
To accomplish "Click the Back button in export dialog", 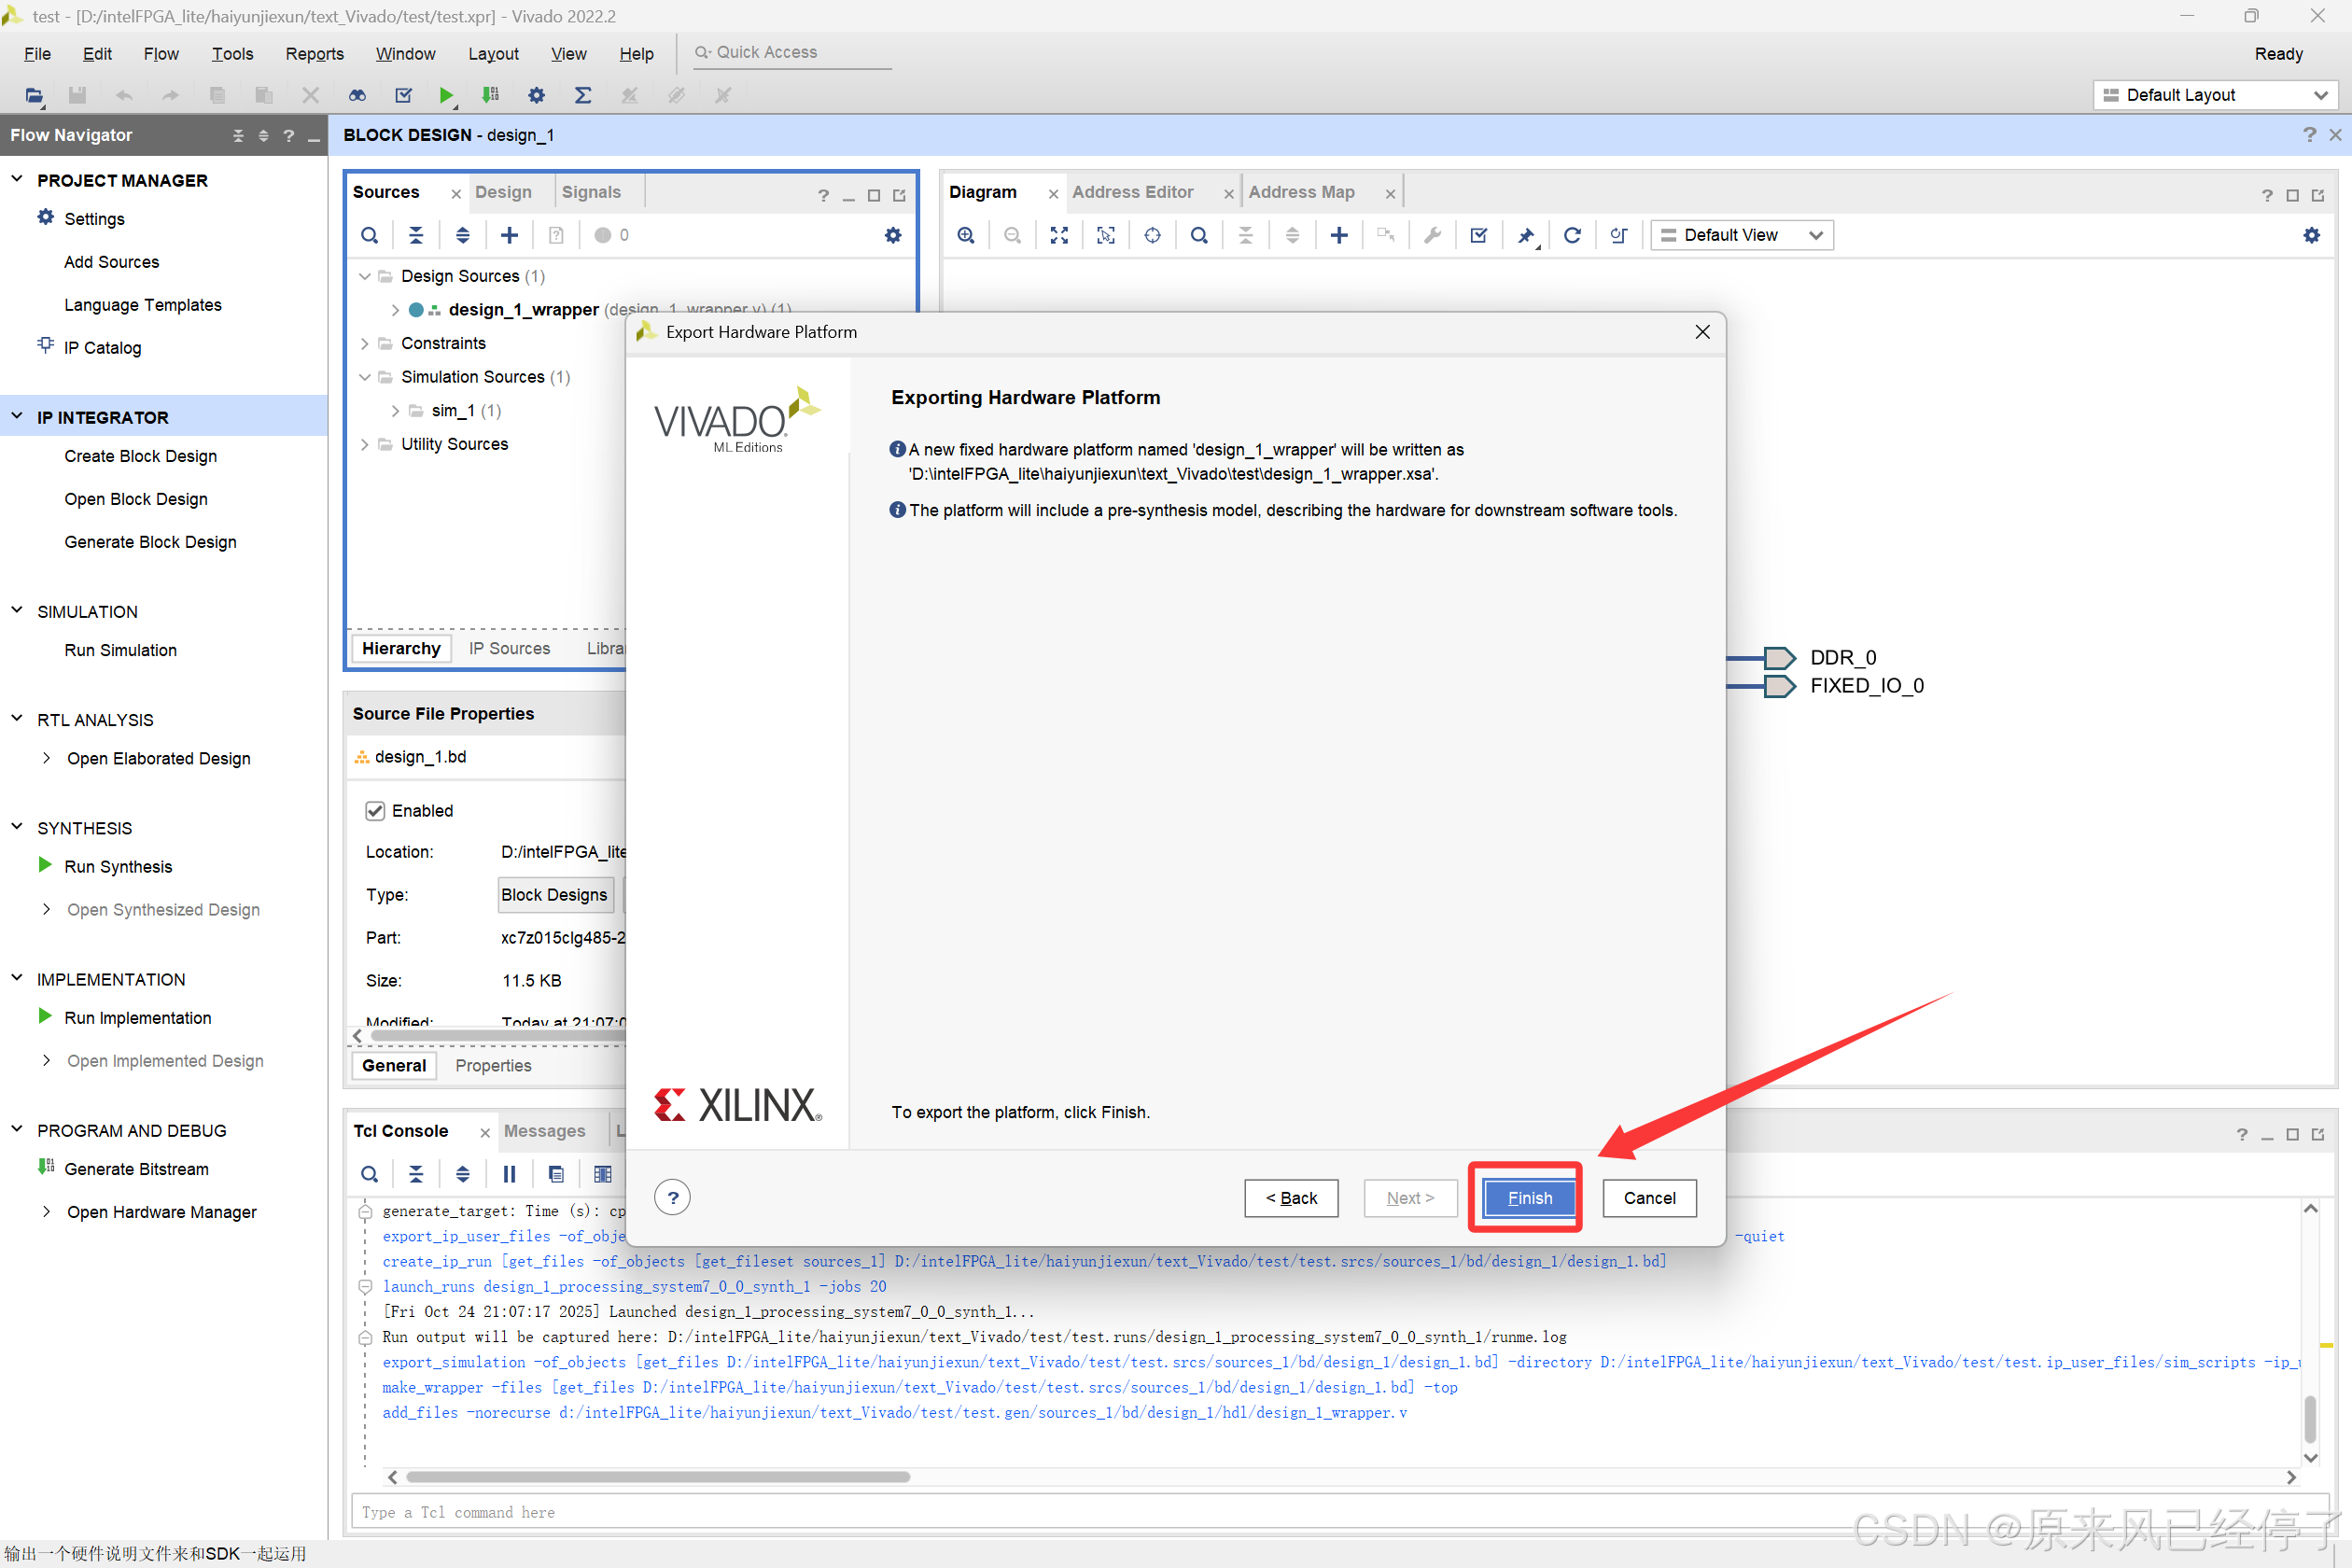I will (1290, 1197).
